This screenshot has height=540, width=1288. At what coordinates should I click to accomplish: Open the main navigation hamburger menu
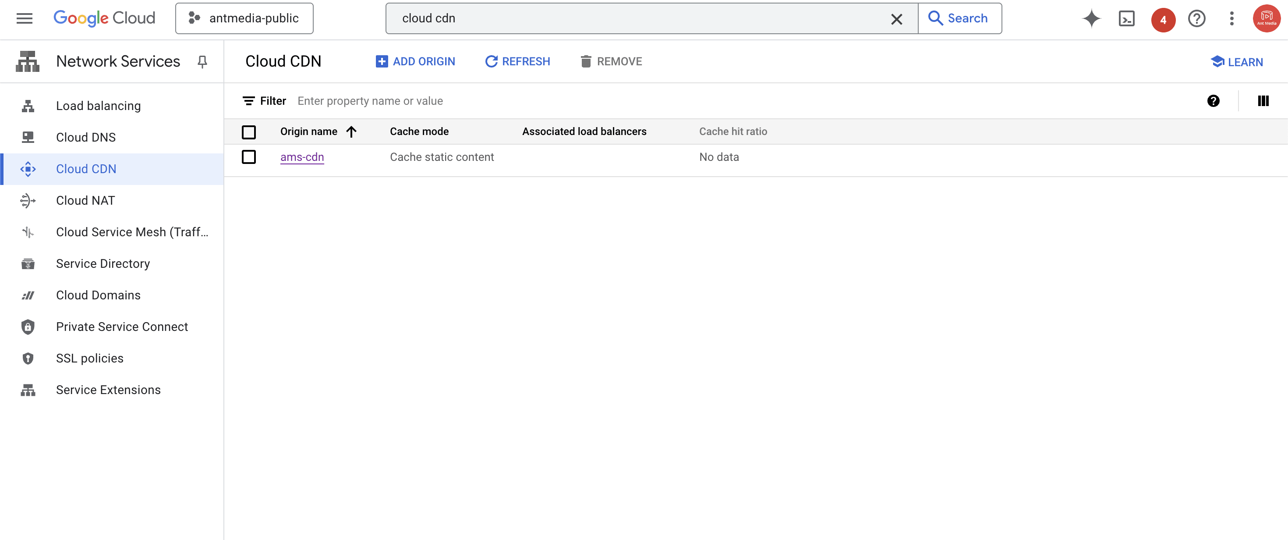point(24,18)
